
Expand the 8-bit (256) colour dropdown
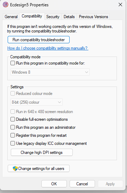click(x=37, y=102)
